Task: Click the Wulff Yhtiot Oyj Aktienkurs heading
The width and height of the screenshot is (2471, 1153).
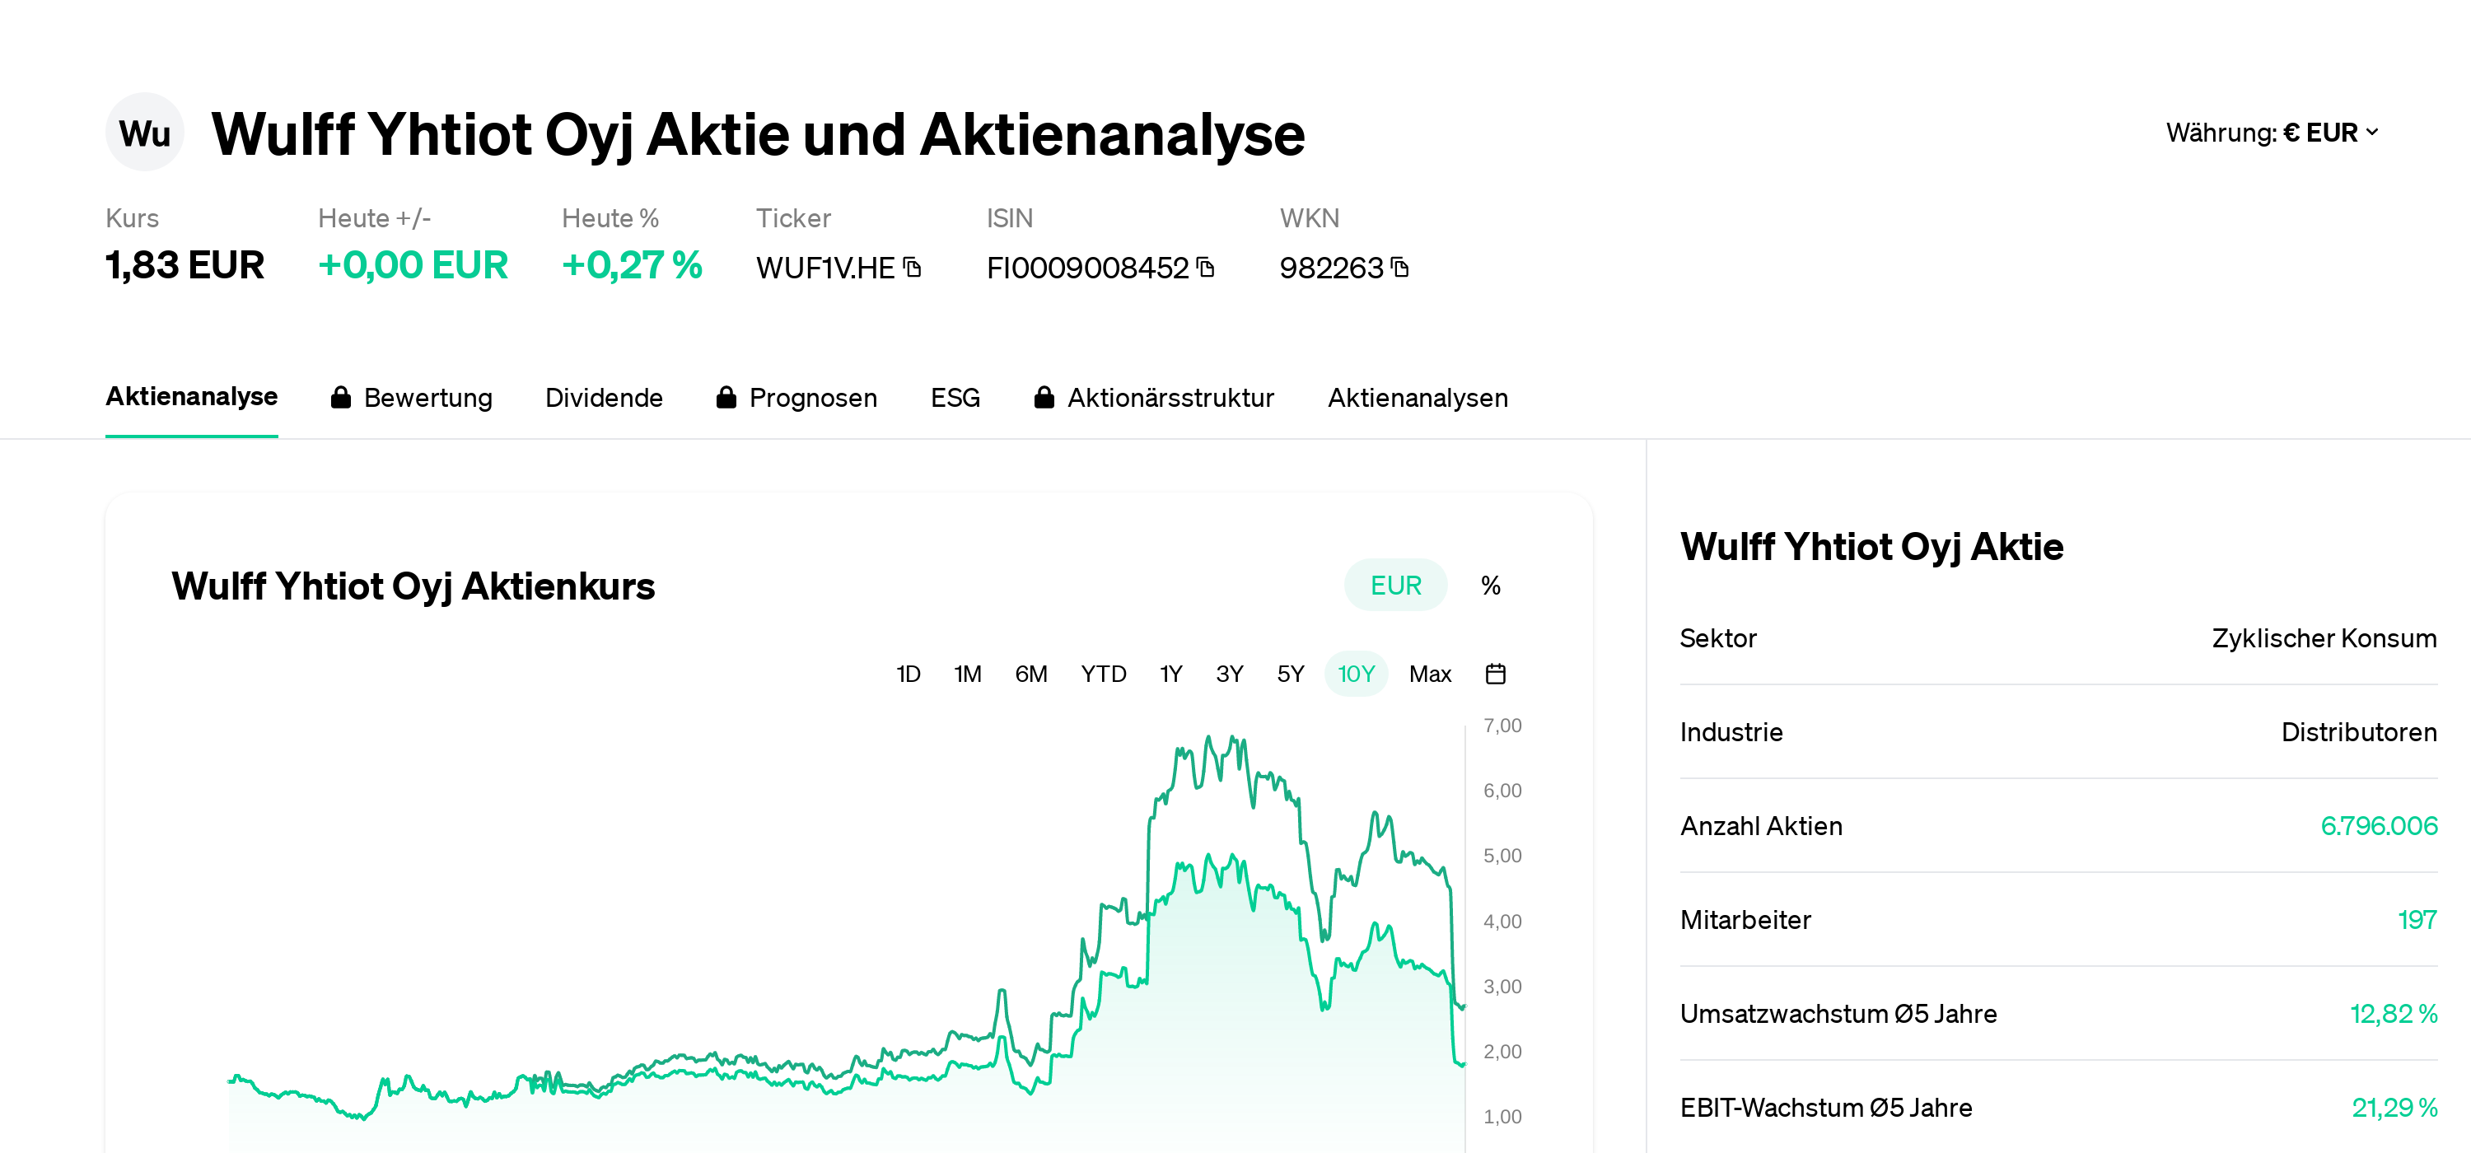Action: 413,586
